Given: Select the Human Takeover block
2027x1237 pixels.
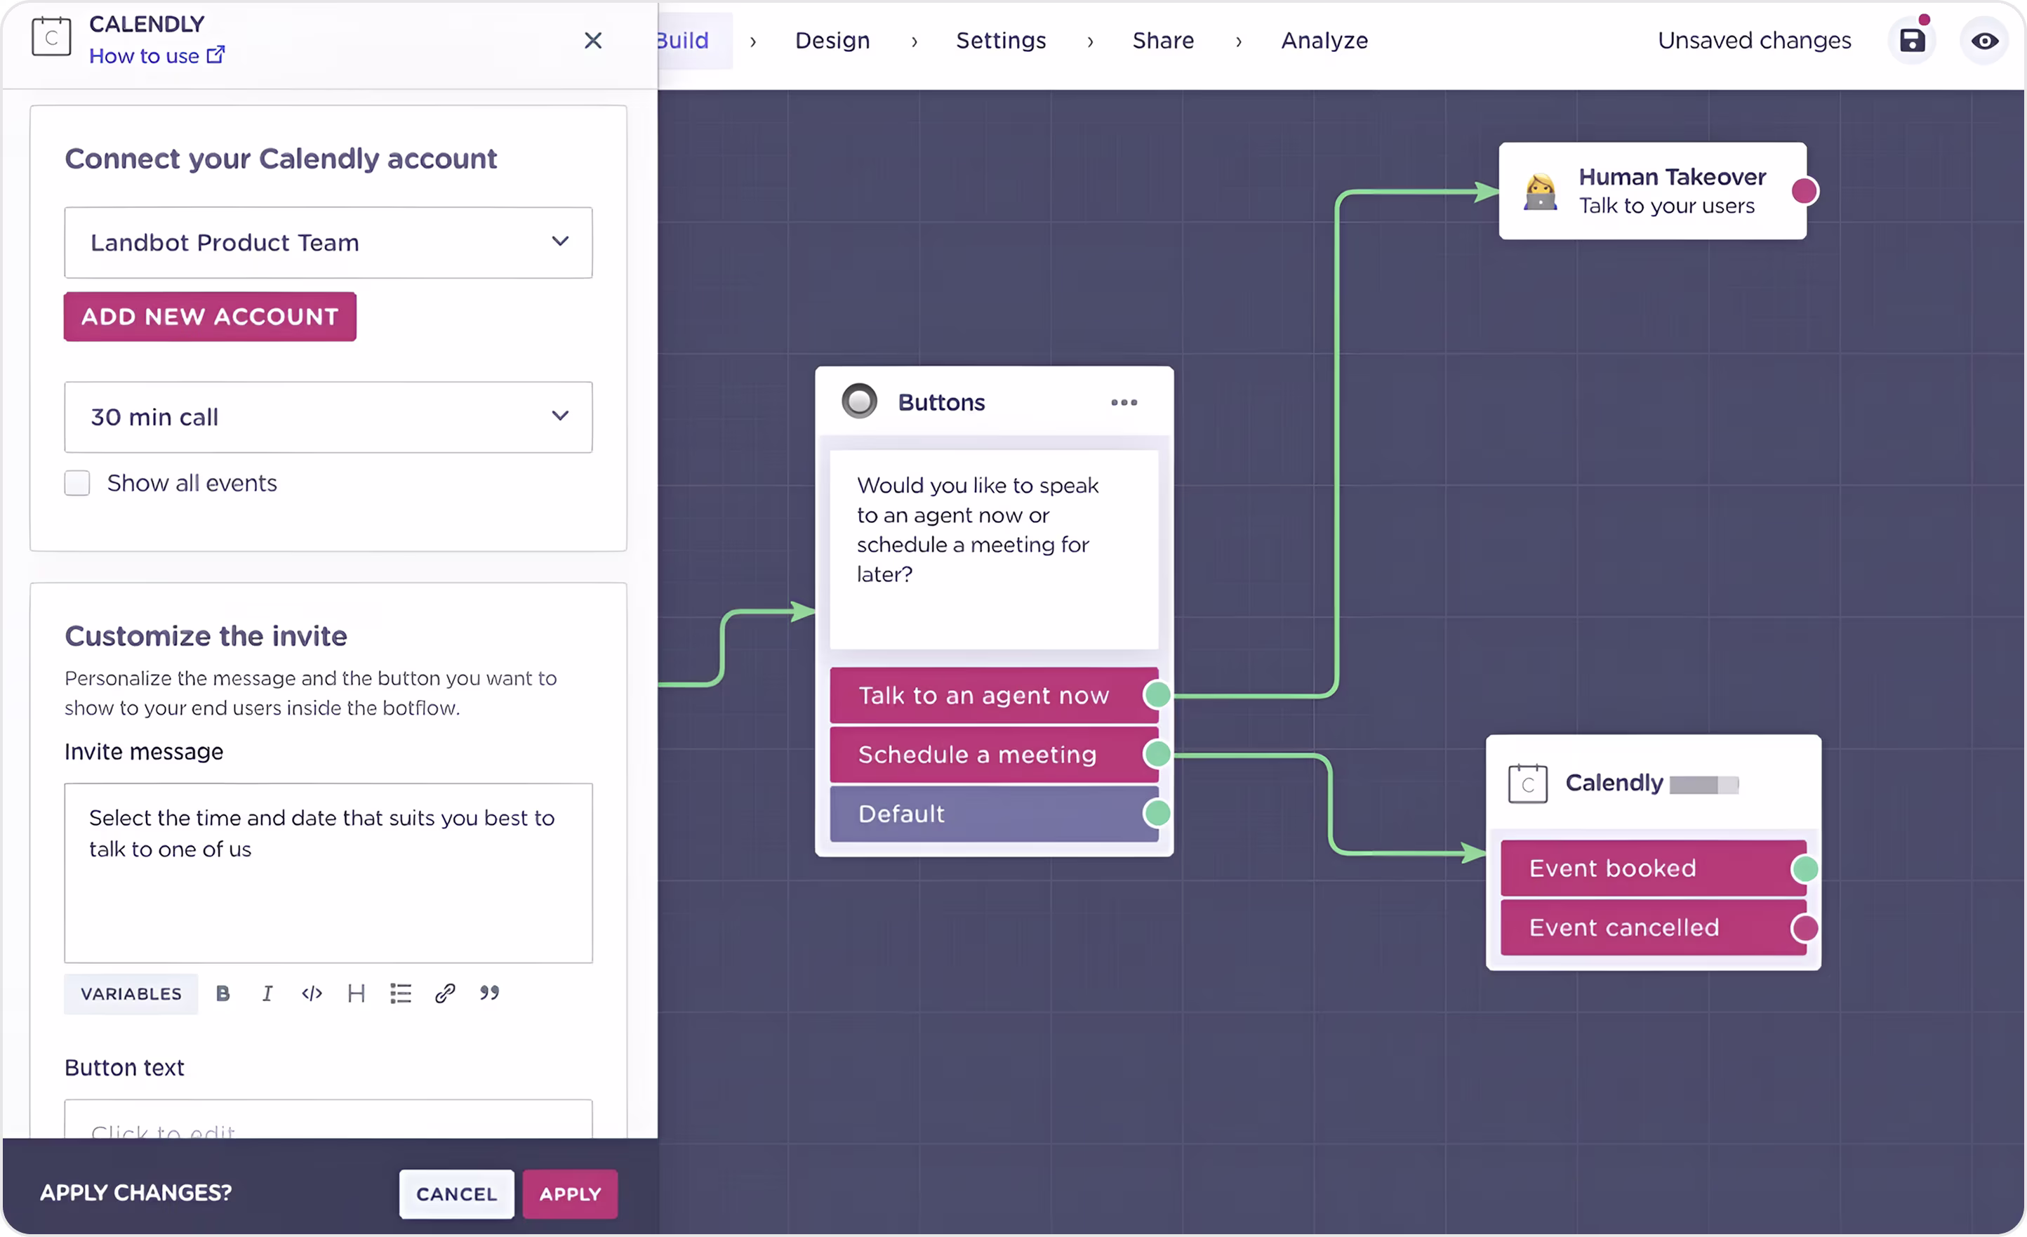Looking at the screenshot, I should [1653, 191].
